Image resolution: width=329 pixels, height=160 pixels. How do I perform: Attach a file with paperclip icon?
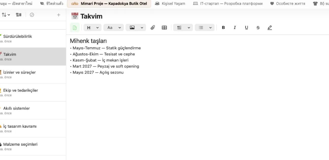(153, 28)
